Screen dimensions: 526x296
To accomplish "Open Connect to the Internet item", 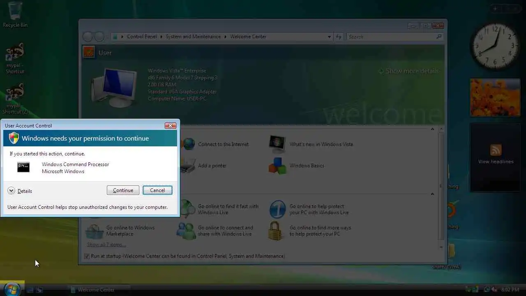I will click(216, 144).
